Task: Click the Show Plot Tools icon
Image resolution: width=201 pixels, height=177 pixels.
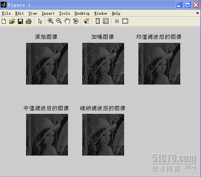Action: point(125,21)
